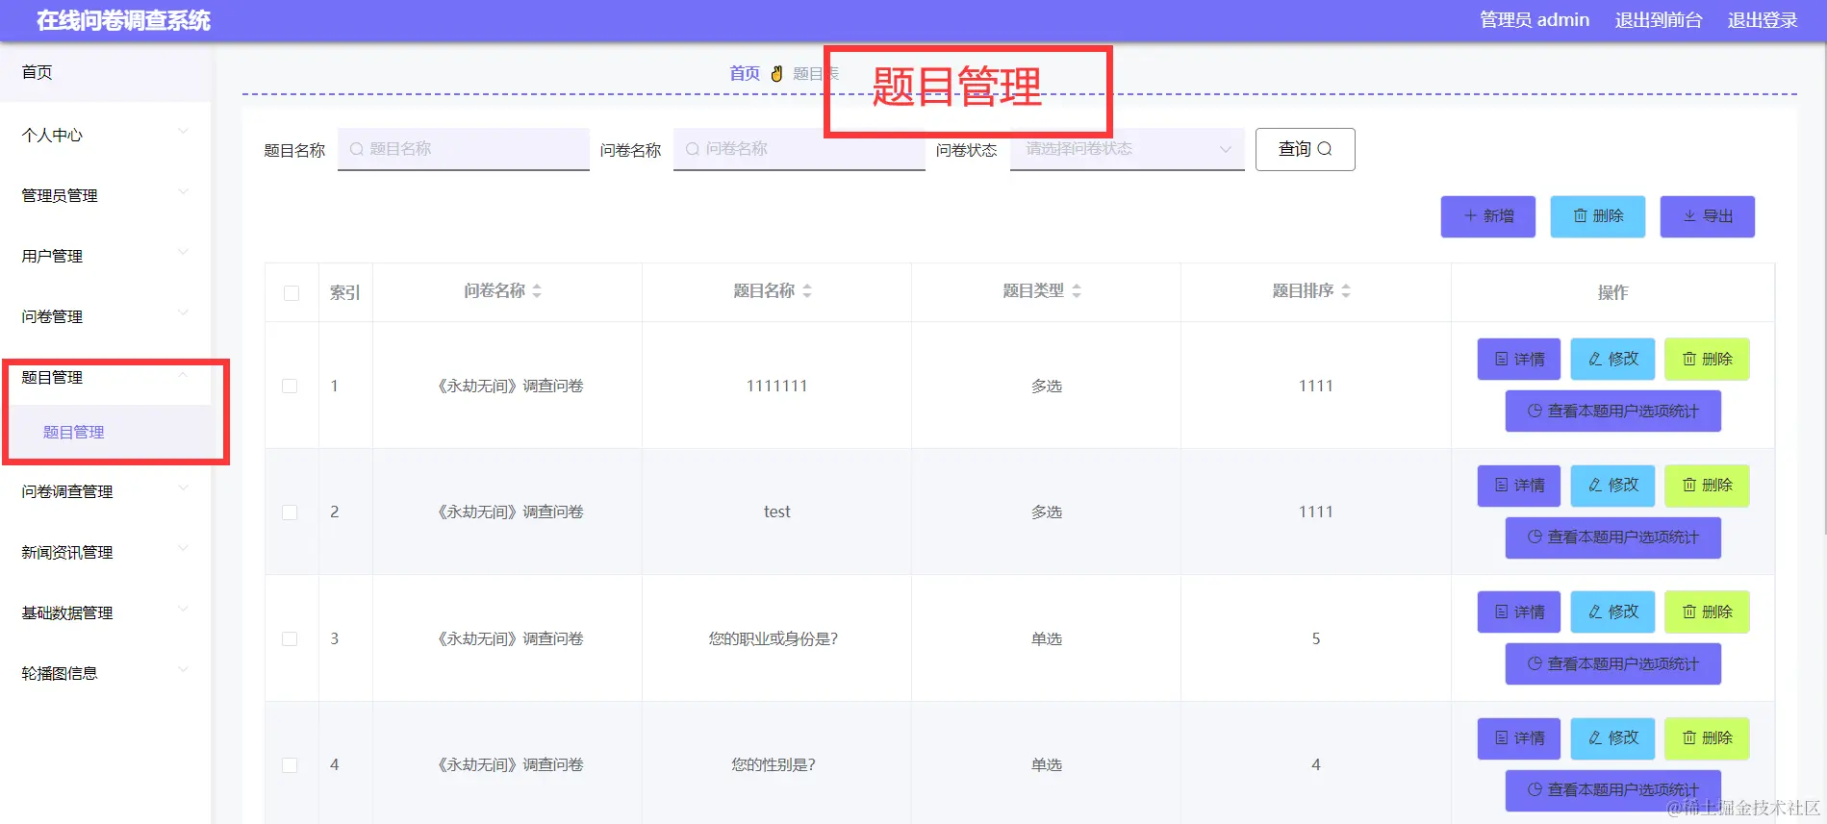Expand 轮播图信息 sidebar menu

(x=106, y=673)
